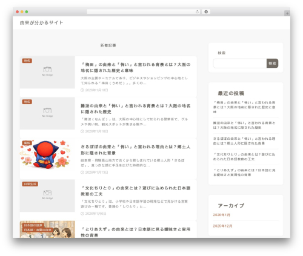This screenshot has height=256, width=303.
Task: Open the 2026年1月 archive link
Action: coord(222,215)
